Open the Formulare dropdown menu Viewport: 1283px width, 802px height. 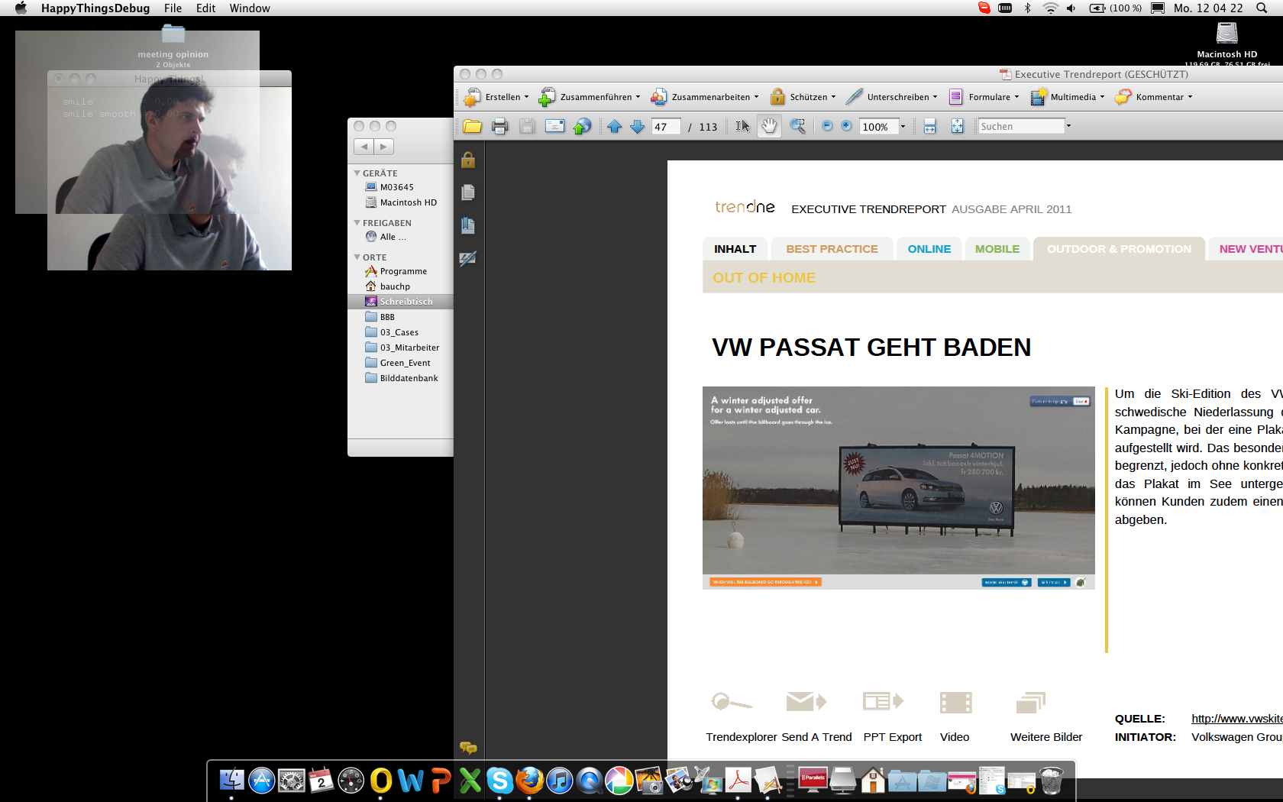[984, 97]
